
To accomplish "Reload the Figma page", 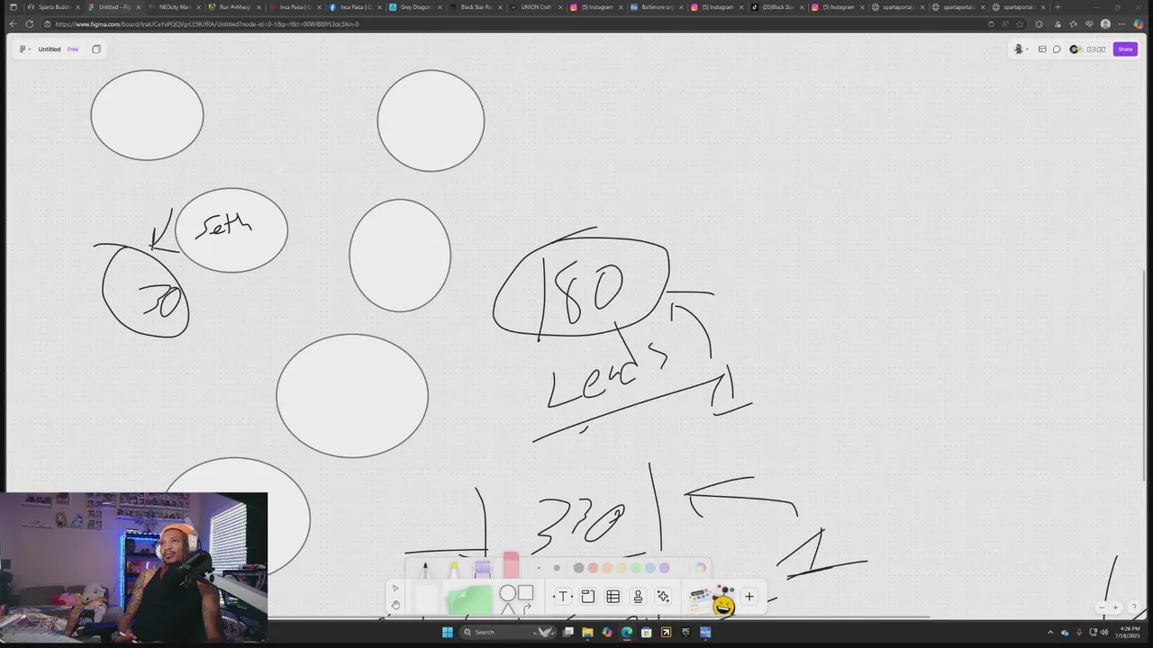I will (x=30, y=24).
